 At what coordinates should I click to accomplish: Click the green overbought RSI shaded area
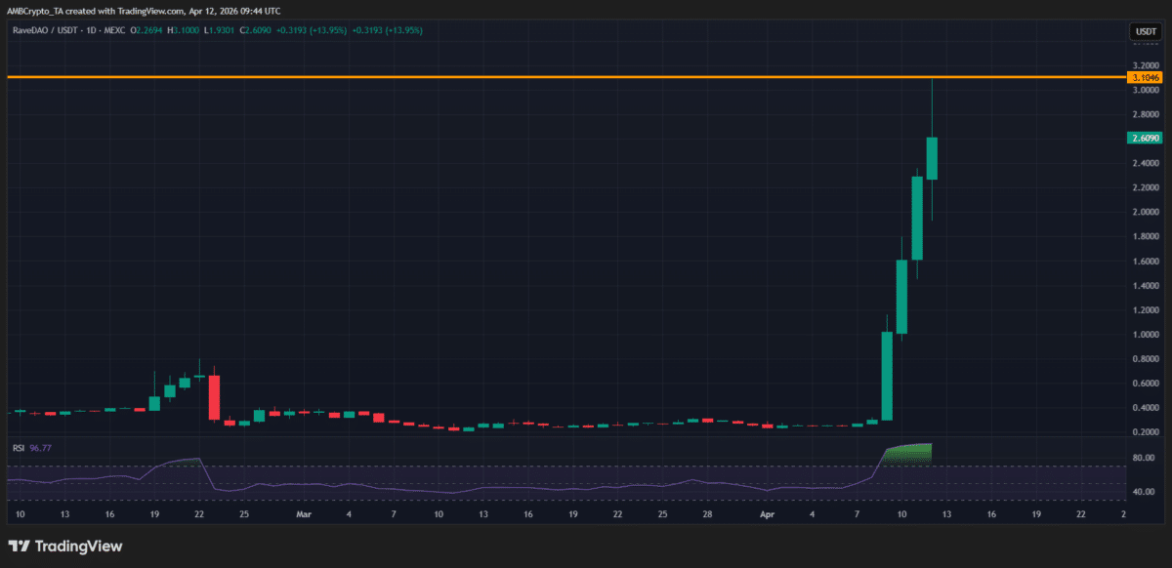click(x=908, y=454)
